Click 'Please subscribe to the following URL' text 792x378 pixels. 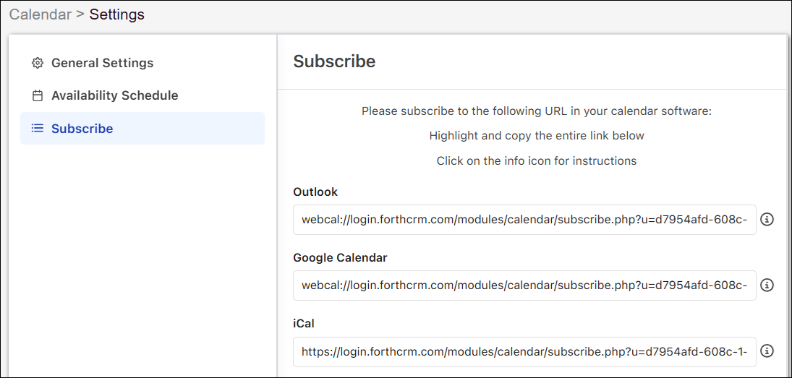coord(537,111)
